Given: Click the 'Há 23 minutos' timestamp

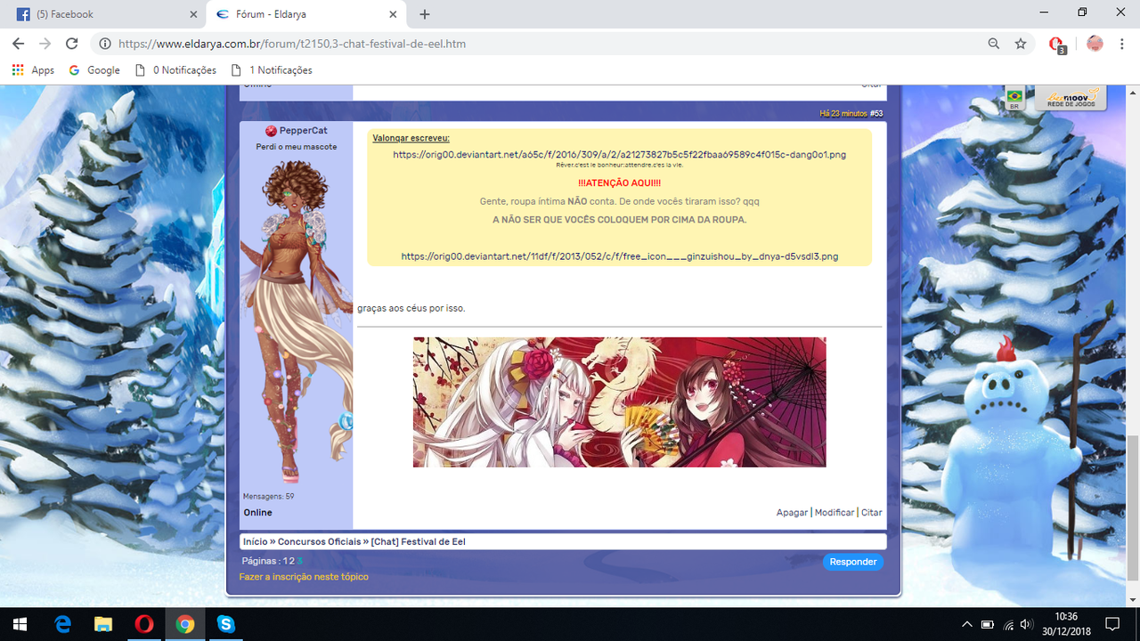Looking at the screenshot, I should tap(843, 113).
